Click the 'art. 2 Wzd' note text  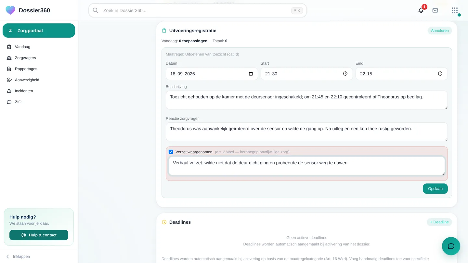click(x=252, y=152)
